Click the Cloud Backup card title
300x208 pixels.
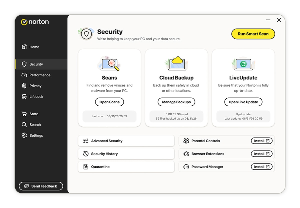coord(176,78)
